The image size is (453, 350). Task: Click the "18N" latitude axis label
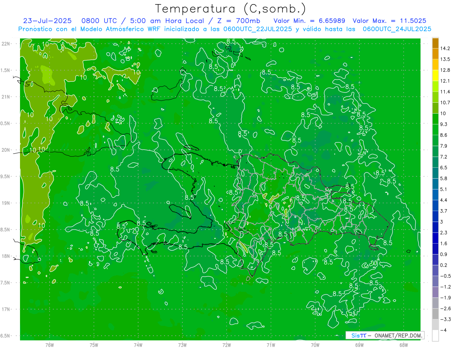(5, 256)
